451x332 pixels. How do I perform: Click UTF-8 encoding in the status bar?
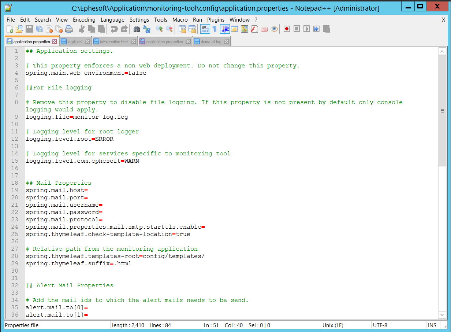pyautogui.click(x=380, y=325)
